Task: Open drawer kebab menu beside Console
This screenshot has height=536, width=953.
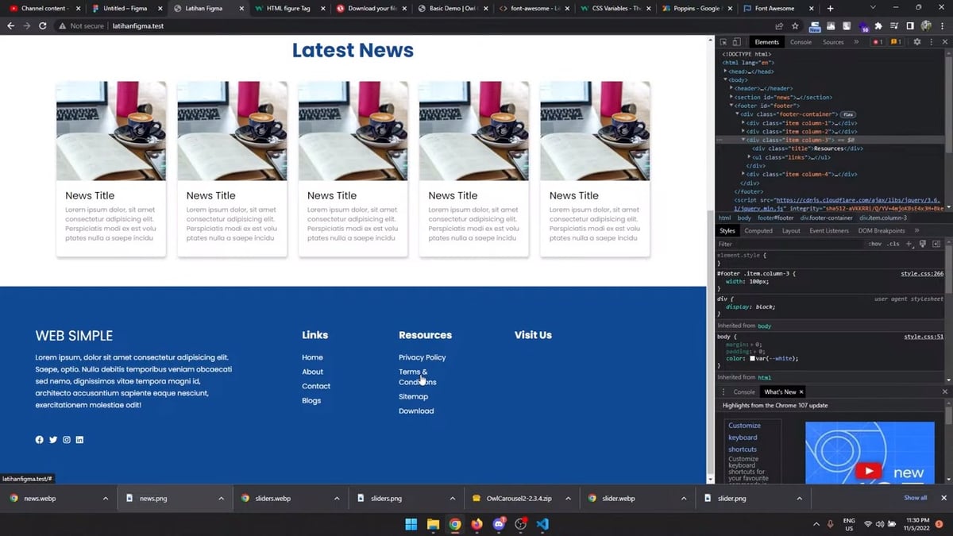Action: 723,391
